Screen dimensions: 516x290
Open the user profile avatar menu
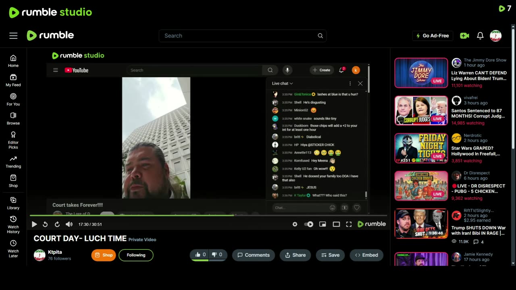[x=495, y=36]
